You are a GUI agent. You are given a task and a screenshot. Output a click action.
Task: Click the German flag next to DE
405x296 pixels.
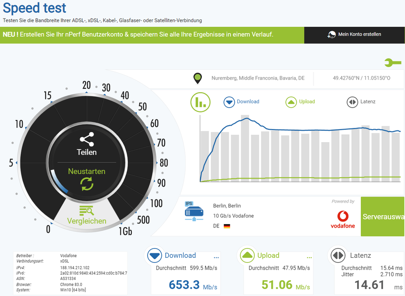click(x=226, y=226)
